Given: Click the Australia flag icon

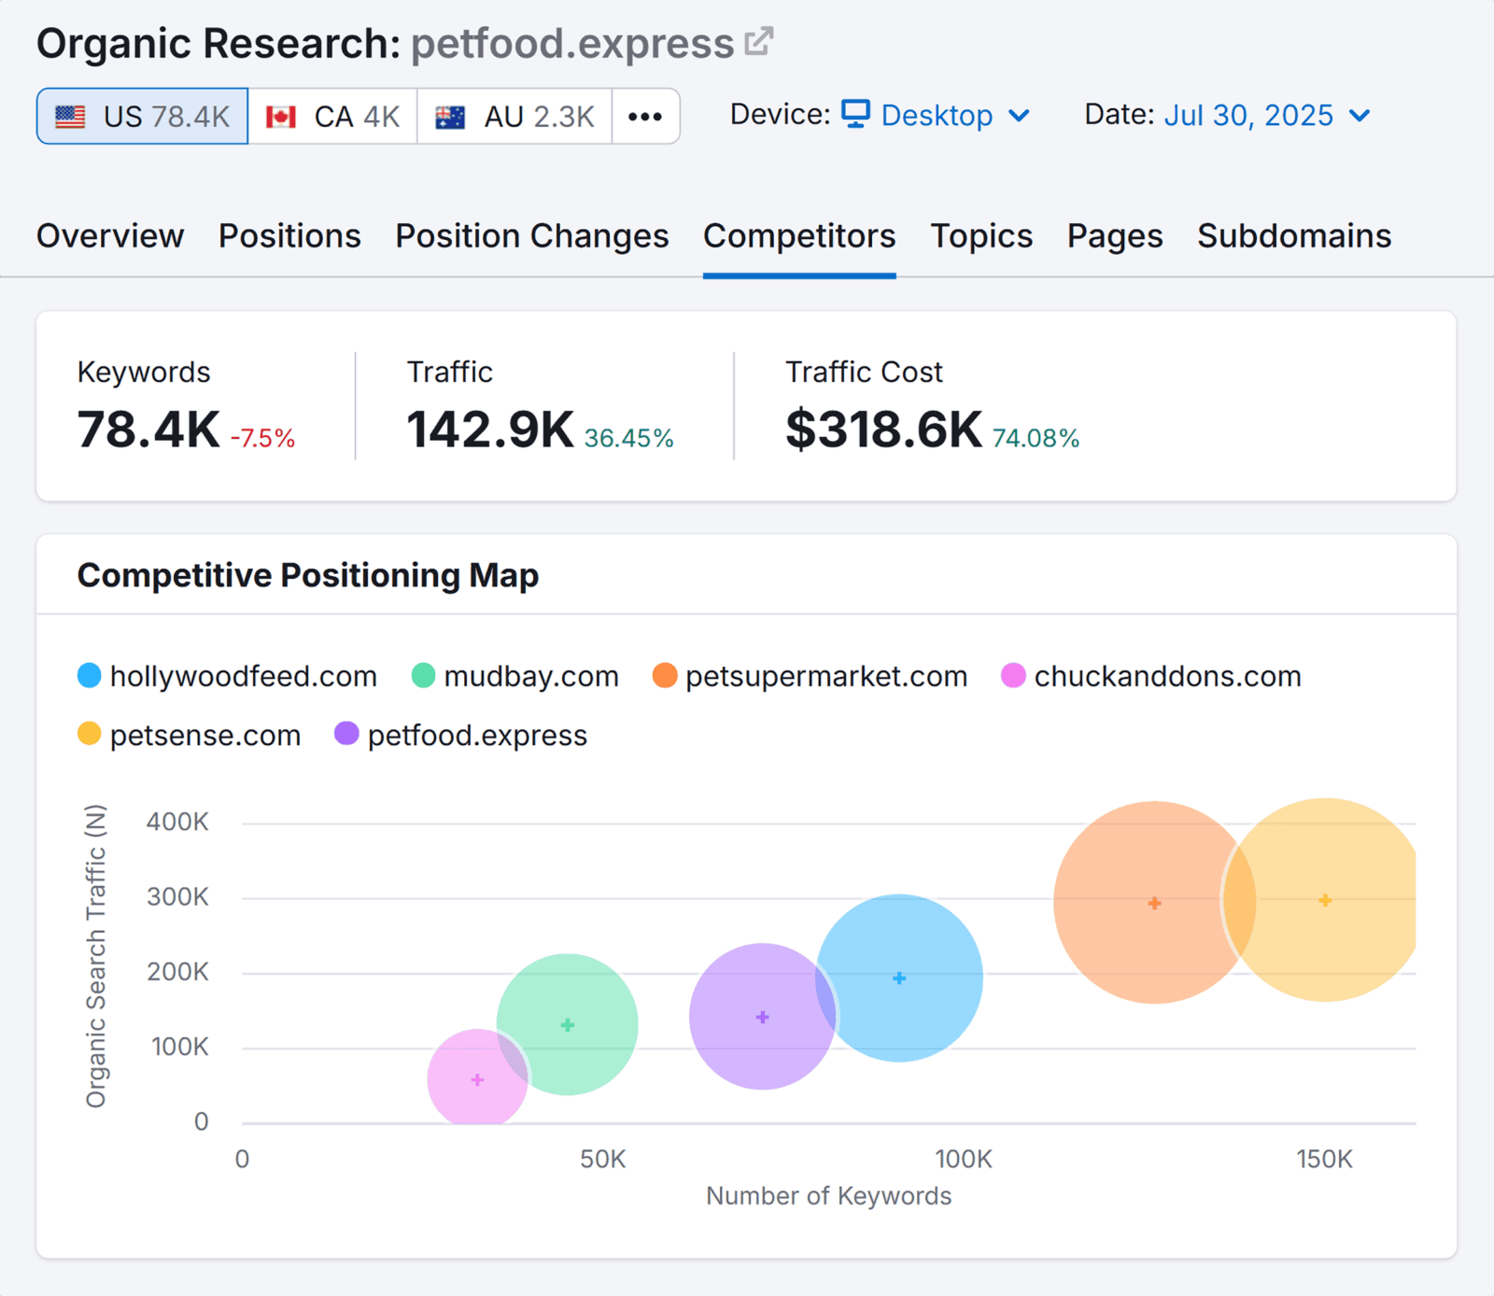Looking at the screenshot, I should click(x=450, y=116).
